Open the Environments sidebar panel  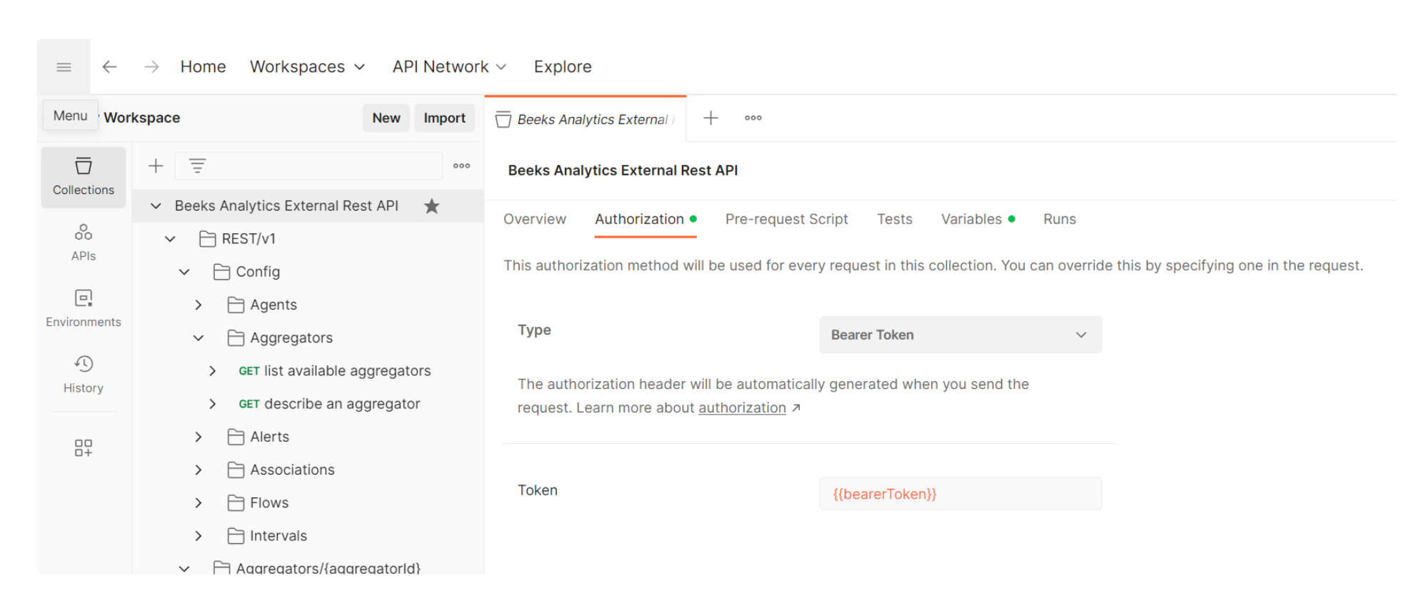point(84,308)
